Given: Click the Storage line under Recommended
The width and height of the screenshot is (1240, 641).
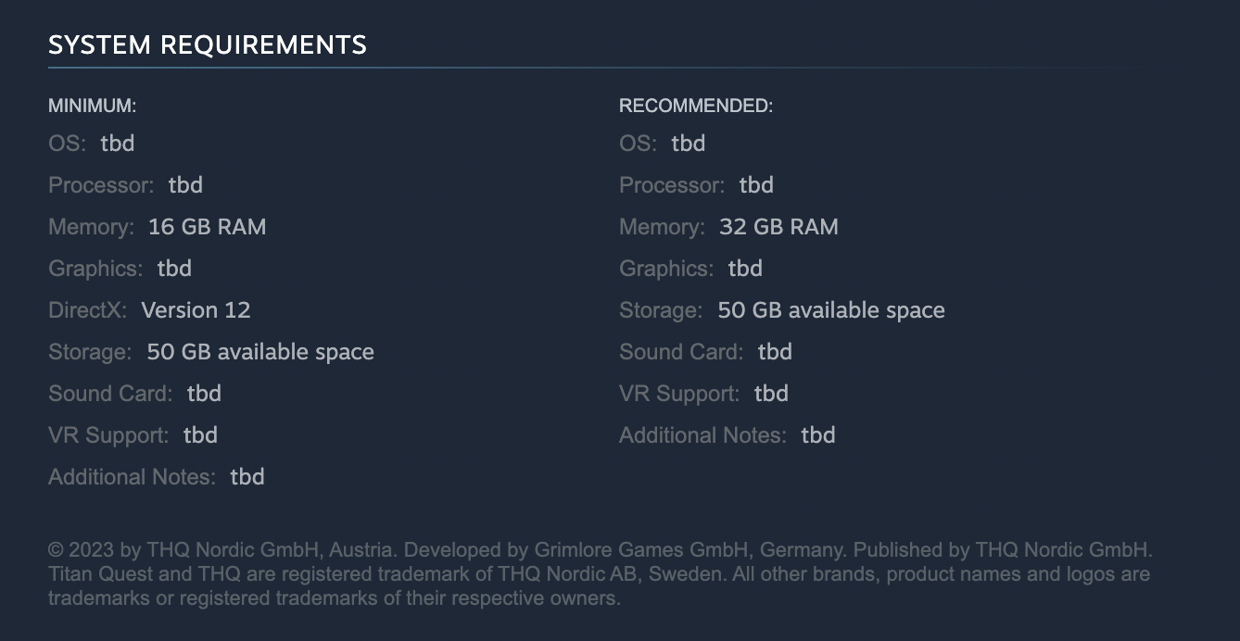Looking at the screenshot, I should 782,310.
